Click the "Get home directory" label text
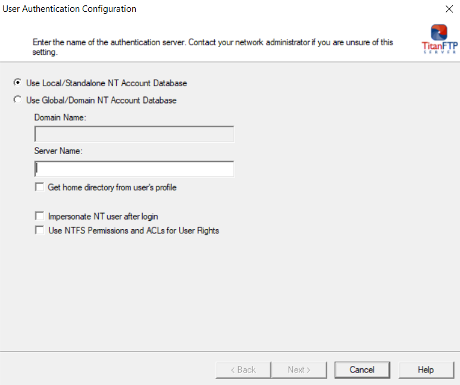Image resolution: width=460 pixels, height=385 pixels. click(x=112, y=187)
